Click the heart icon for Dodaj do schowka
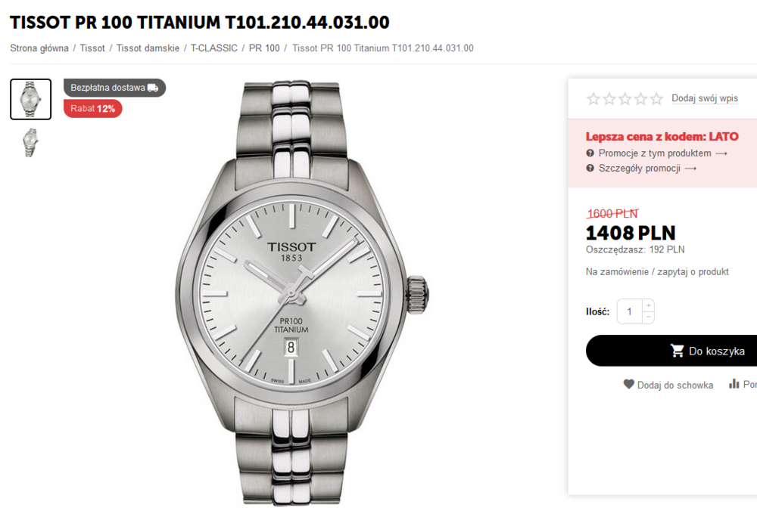 click(x=628, y=384)
